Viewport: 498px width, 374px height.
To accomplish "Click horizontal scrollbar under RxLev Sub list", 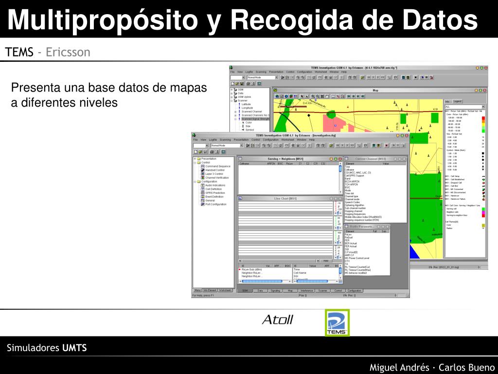I will [x=265, y=281].
